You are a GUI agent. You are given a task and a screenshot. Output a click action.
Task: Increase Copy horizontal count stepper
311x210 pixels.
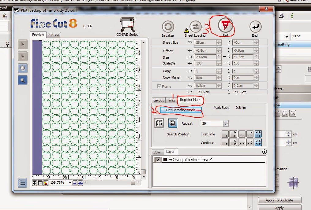pyautogui.click(x=219, y=70)
